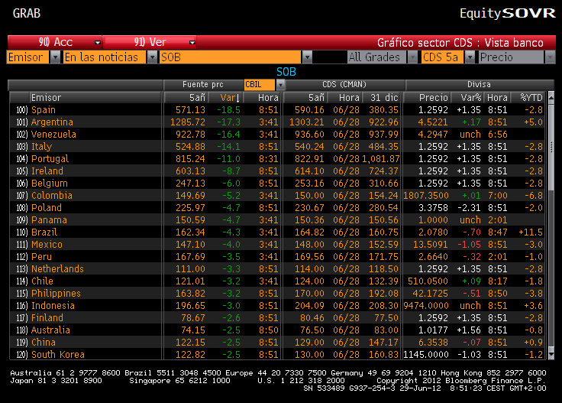The width and height of the screenshot is (562, 403).
Task: Click Colombia's 1807.3500 price
Action: coord(426,195)
